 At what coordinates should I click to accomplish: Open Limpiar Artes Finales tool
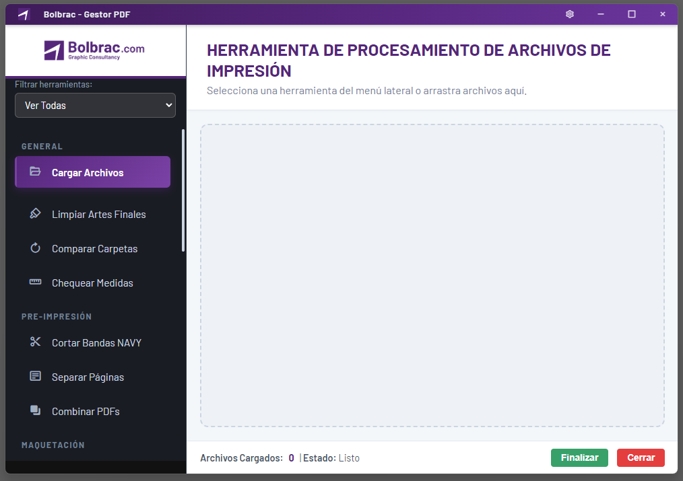(92, 215)
